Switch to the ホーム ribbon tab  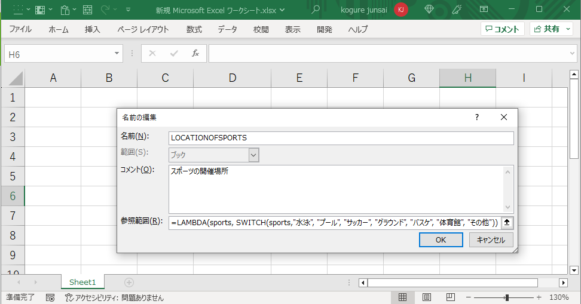pyautogui.click(x=59, y=29)
